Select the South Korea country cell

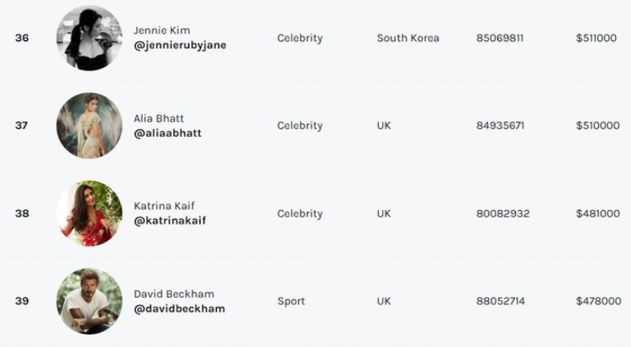[x=408, y=39]
